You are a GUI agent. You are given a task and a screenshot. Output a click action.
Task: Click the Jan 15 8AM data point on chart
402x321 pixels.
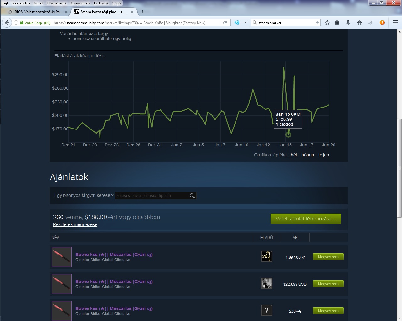288,134
